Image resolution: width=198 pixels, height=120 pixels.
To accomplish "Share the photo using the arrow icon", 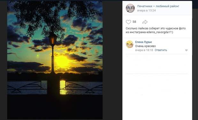I will (145, 22).
